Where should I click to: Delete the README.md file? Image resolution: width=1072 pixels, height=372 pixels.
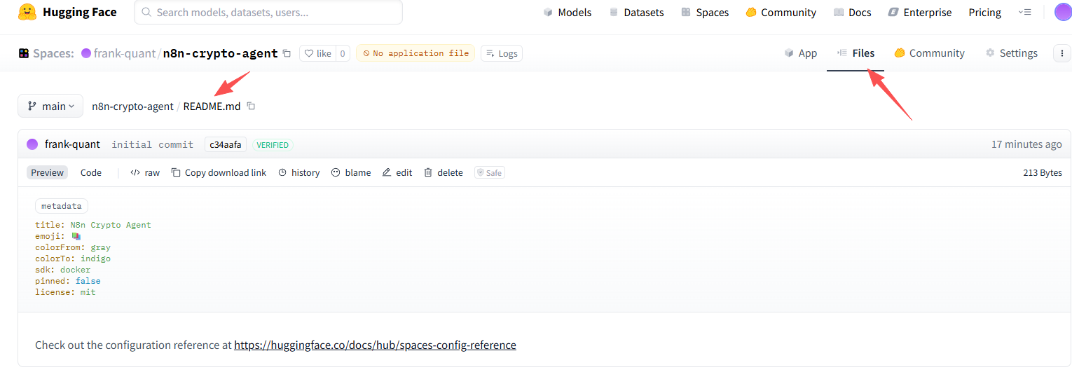[x=443, y=172]
